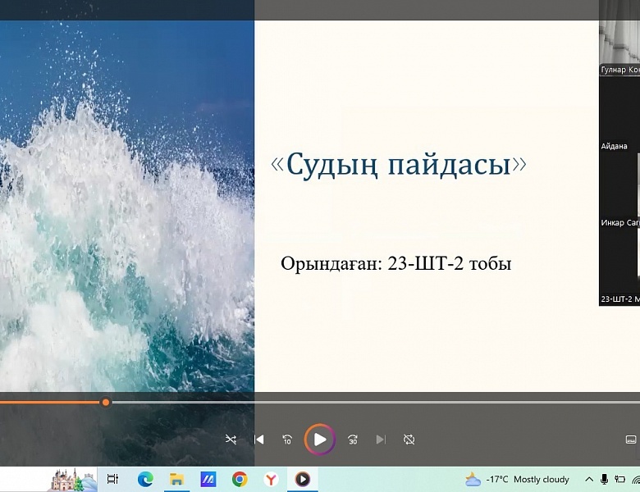The height and width of the screenshot is (492, 640).
Task: Select participant tile labeled Айдана
Action: [x=619, y=114]
